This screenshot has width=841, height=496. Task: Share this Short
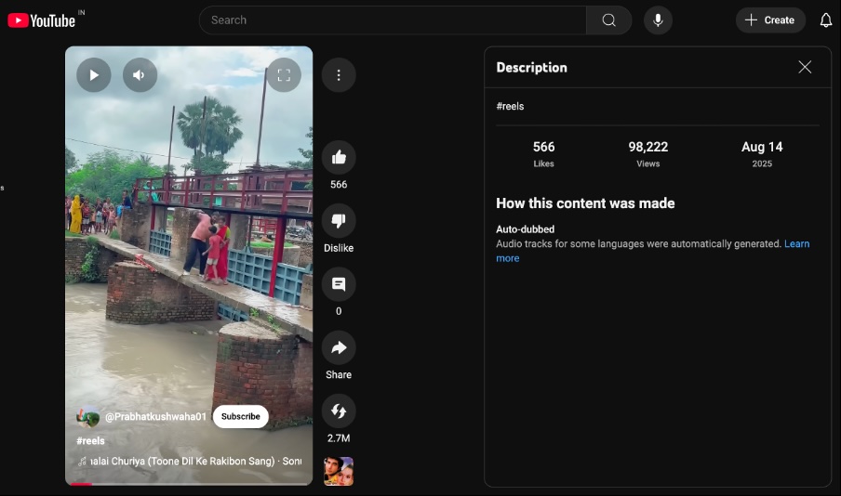[x=339, y=347]
